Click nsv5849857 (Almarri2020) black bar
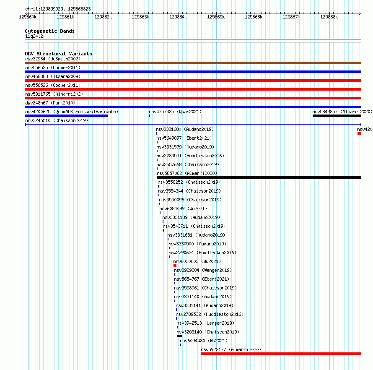Viewport: 373px width, 370px height. coord(337,116)
